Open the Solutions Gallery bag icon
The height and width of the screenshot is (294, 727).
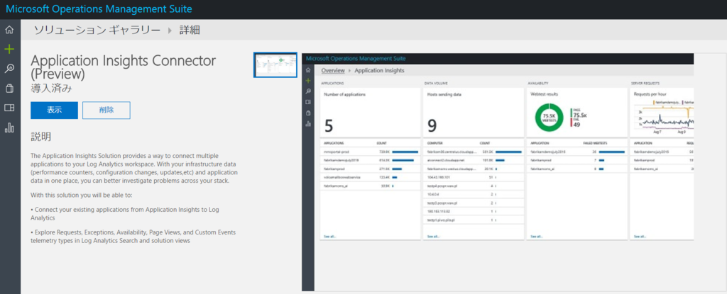[9, 88]
